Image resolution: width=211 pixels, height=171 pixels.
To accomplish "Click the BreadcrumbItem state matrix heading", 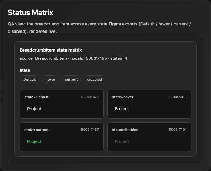I will [51, 50].
